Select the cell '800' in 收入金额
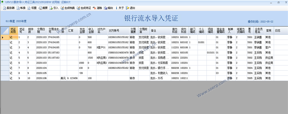 [92, 52]
